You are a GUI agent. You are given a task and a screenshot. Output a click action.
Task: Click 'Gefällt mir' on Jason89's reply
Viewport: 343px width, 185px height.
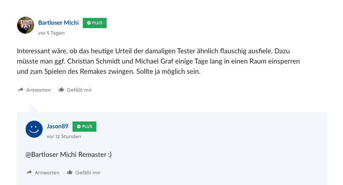click(x=88, y=173)
